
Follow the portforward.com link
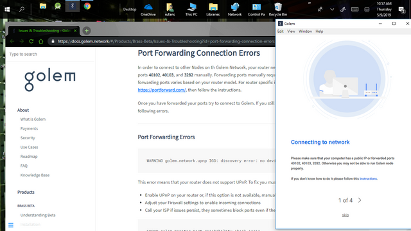tap(162, 90)
